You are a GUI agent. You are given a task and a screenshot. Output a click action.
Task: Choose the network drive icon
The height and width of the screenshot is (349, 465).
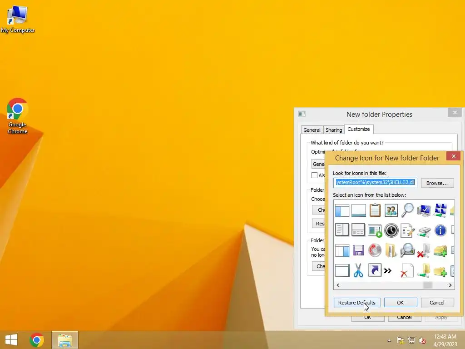pyautogui.click(x=424, y=231)
